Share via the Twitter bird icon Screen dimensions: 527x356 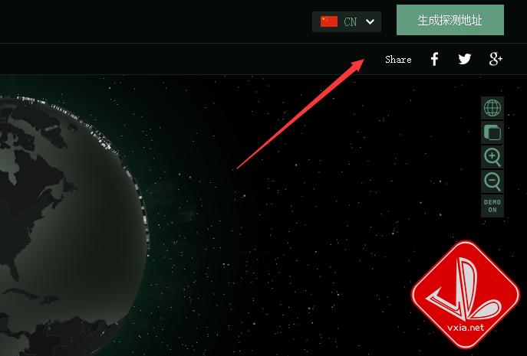click(x=465, y=59)
